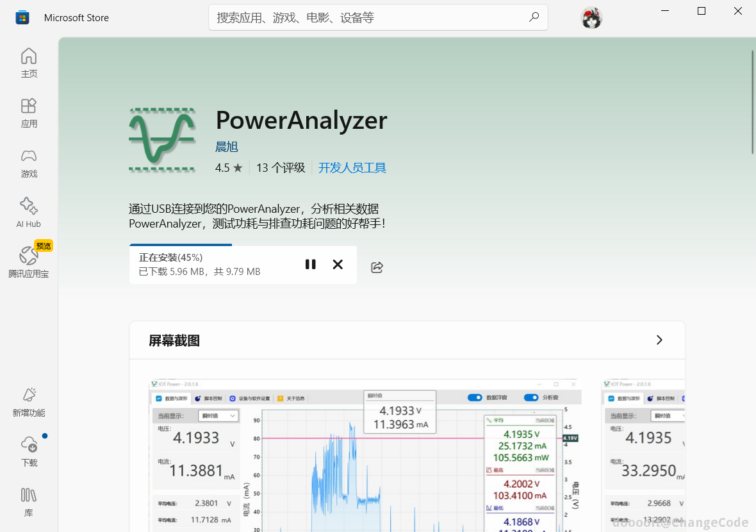Click the 4.5 star rating
756x532 pixels.
click(229, 168)
